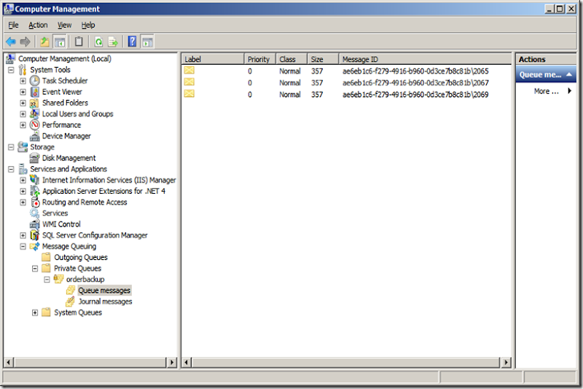Image resolution: width=583 pixels, height=389 pixels.
Task: Open the Action menu
Action: coord(38,25)
